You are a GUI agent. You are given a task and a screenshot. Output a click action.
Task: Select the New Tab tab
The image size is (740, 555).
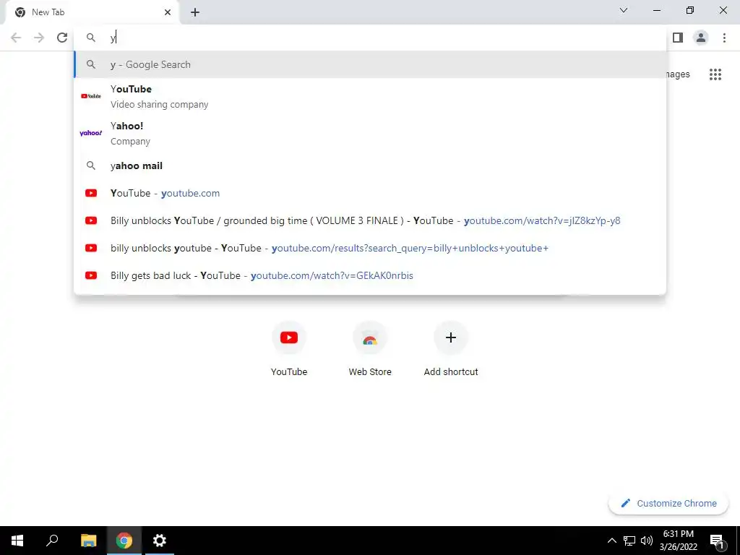coord(92,13)
